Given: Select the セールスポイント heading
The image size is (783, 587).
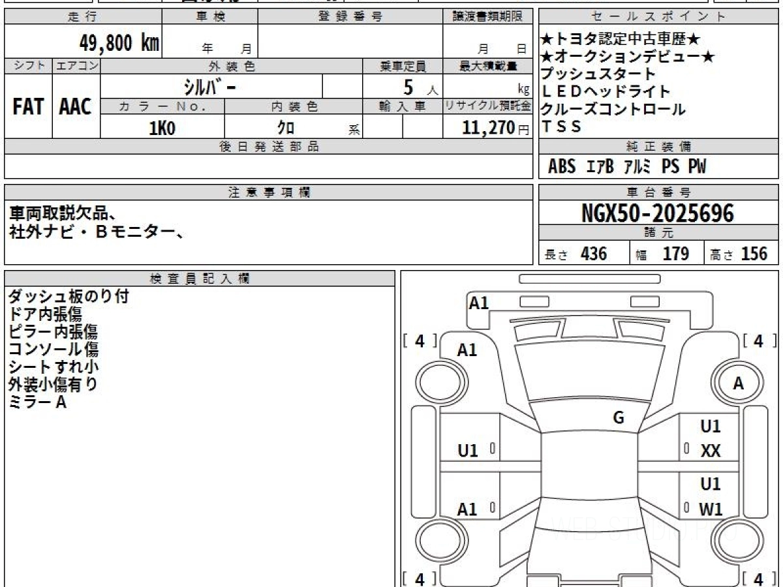Looking at the screenshot, I should [x=659, y=17].
